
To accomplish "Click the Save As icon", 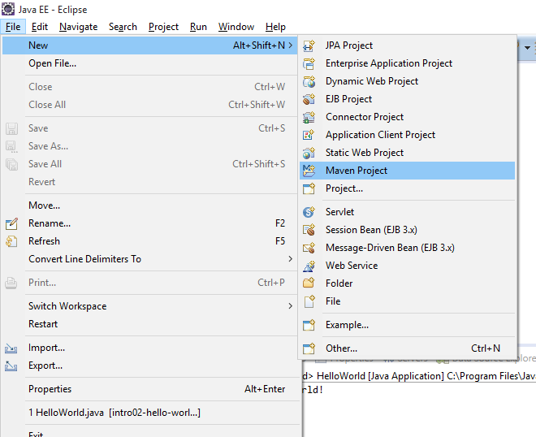I will pyautogui.click(x=11, y=146).
